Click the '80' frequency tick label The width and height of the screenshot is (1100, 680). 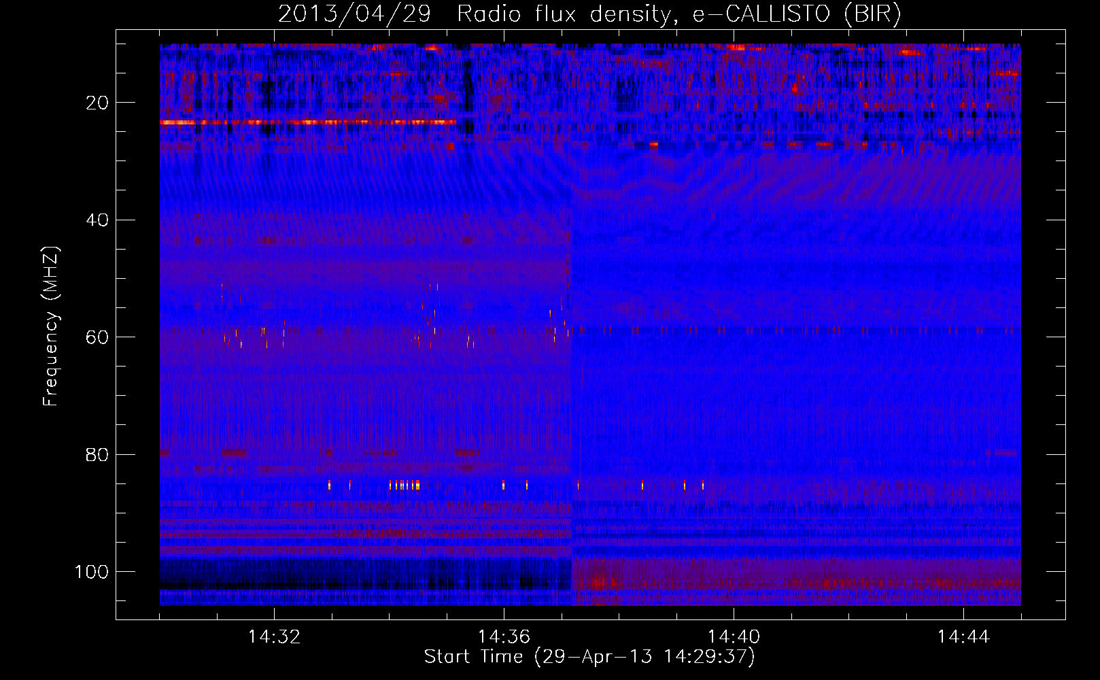(98, 455)
